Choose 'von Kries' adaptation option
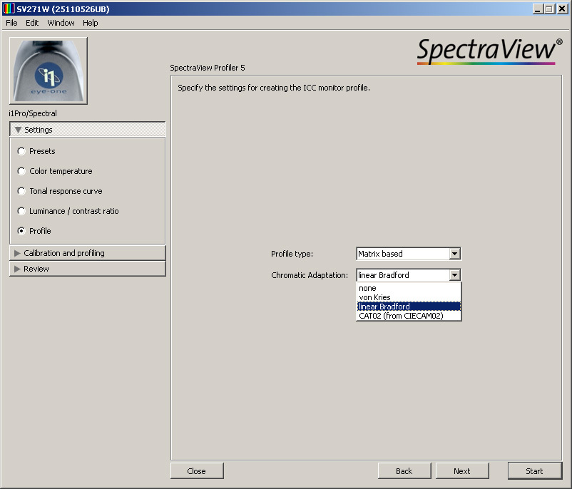 click(x=409, y=297)
